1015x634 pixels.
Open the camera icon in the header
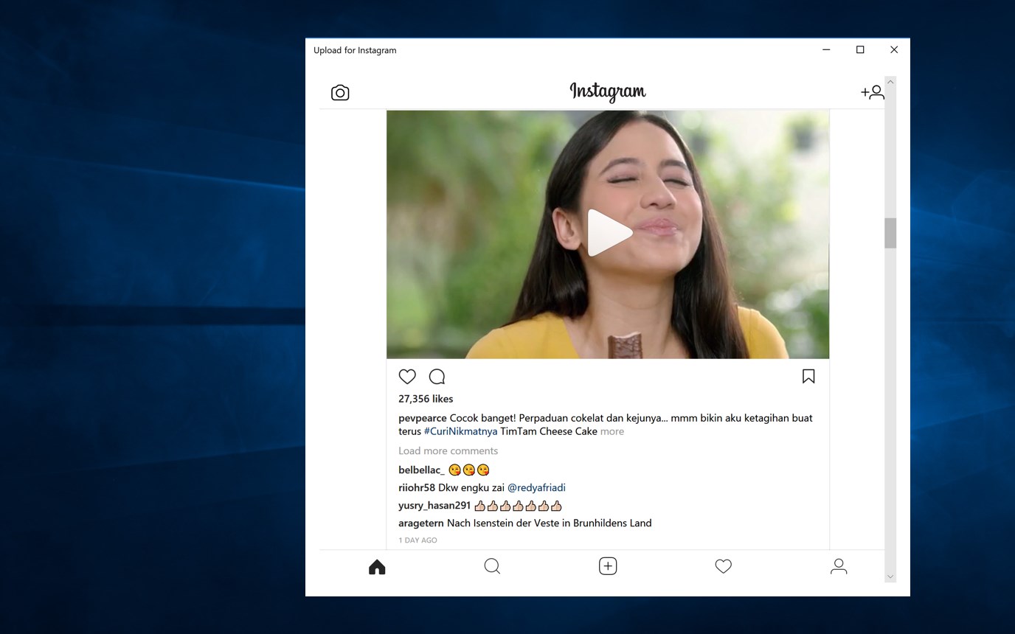340,92
